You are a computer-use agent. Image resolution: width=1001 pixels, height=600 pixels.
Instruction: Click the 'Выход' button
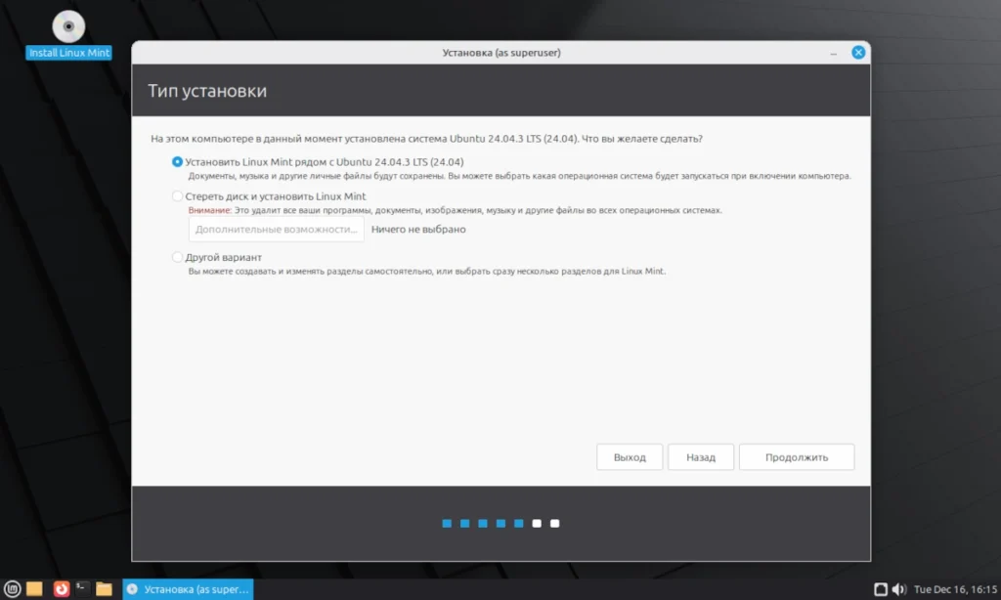point(630,457)
